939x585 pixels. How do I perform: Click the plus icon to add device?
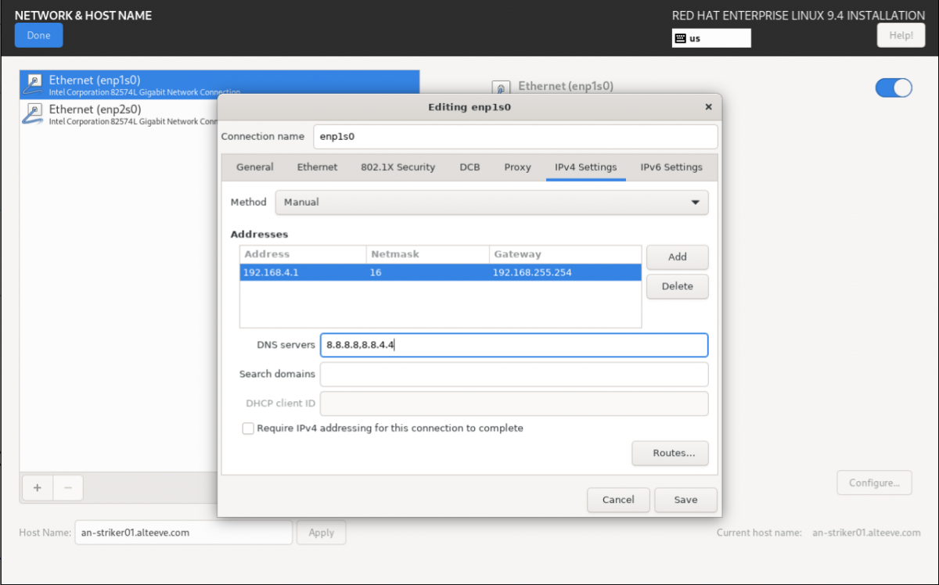37,488
